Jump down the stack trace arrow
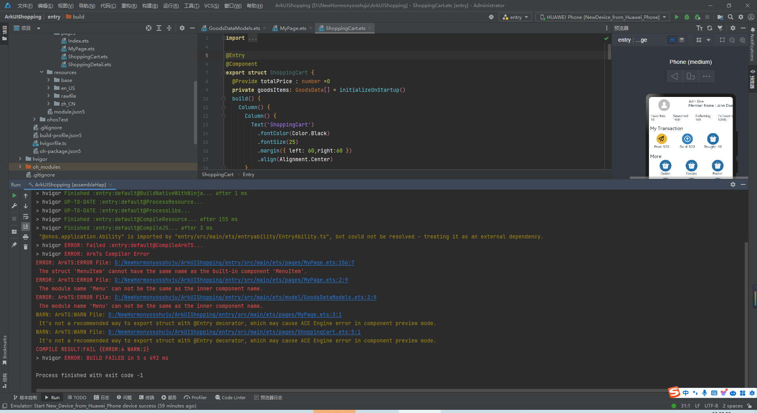 [x=26, y=206]
